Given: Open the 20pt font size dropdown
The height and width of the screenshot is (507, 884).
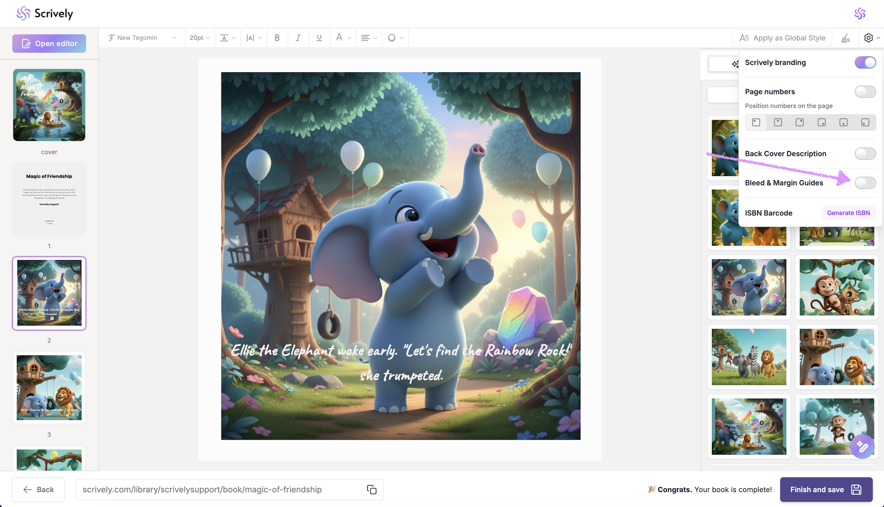Looking at the screenshot, I should (199, 38).
